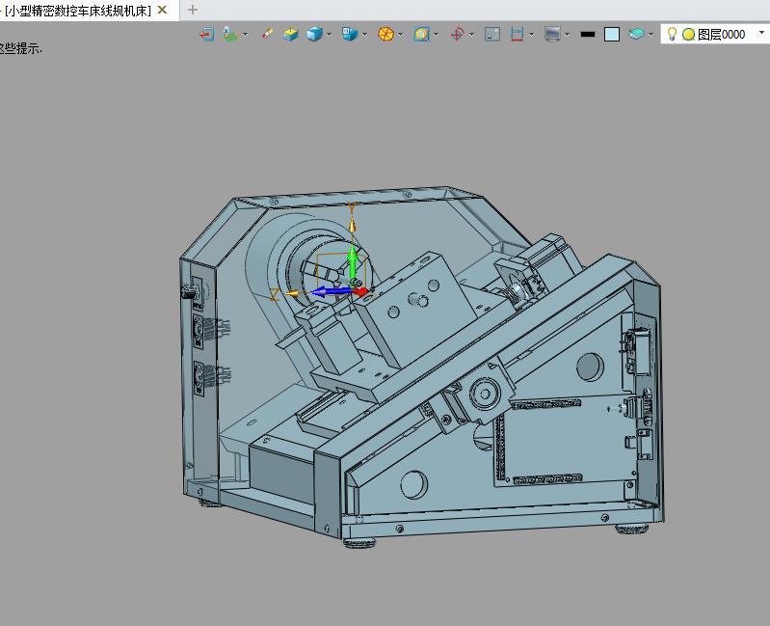The image size is (770, 626).
Task: Click the gray square window view icon
Action: tap(492, 35)
